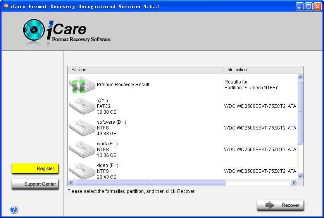The width and height of the screenshot is (324, 218).
Task: Click the Recover button
Action: [280, 205]
